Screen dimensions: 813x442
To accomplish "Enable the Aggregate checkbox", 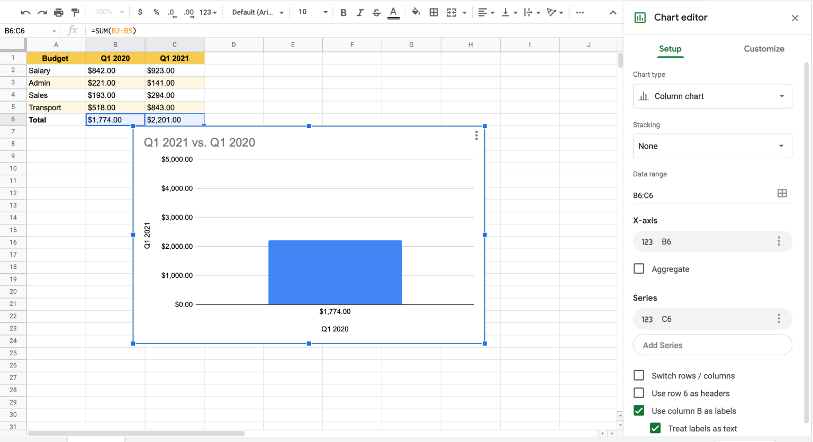I will pos(639,269).
